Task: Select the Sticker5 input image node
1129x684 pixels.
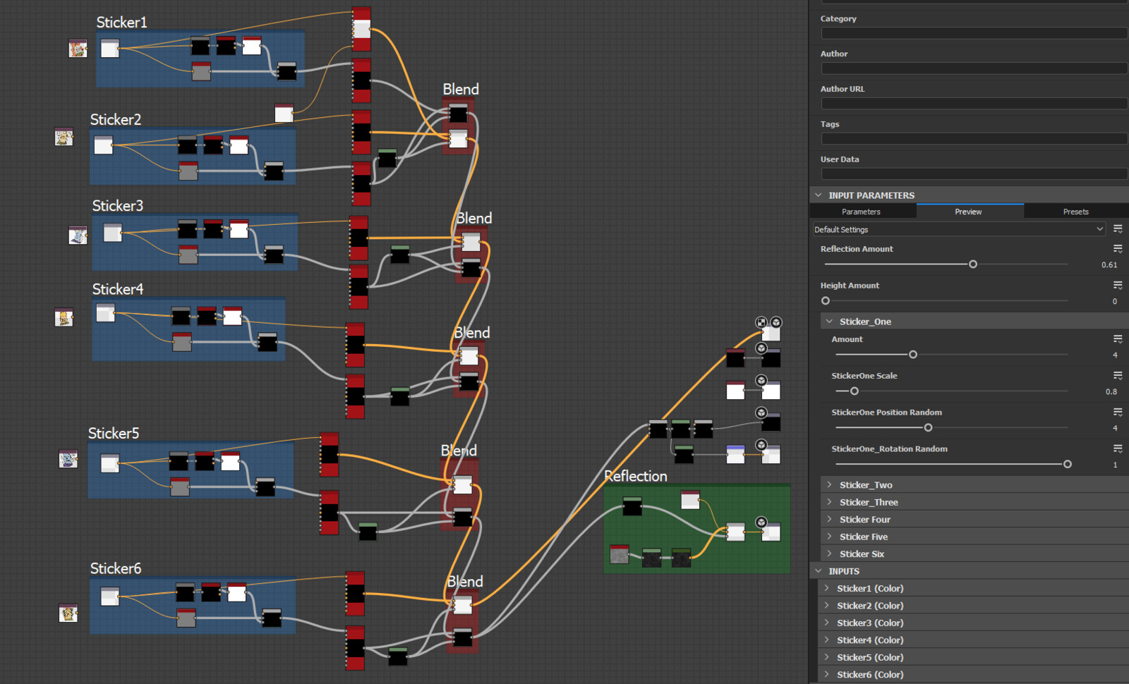Action: (x=68, y=459)
